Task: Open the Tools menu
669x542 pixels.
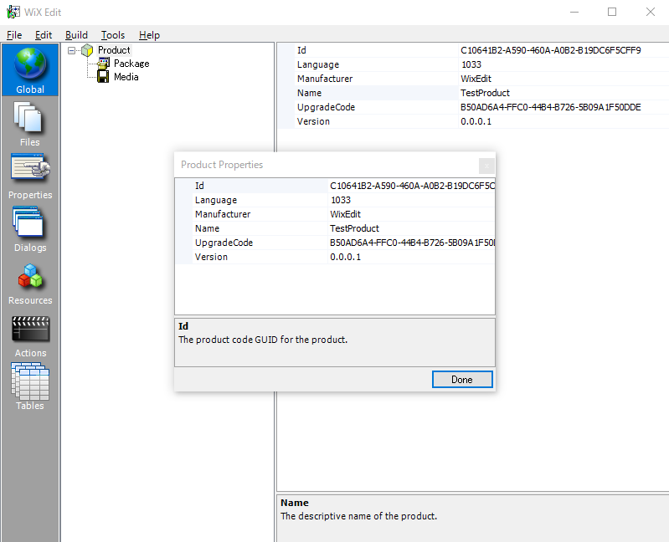Action: pyautogui.click(x=113, y=35)
